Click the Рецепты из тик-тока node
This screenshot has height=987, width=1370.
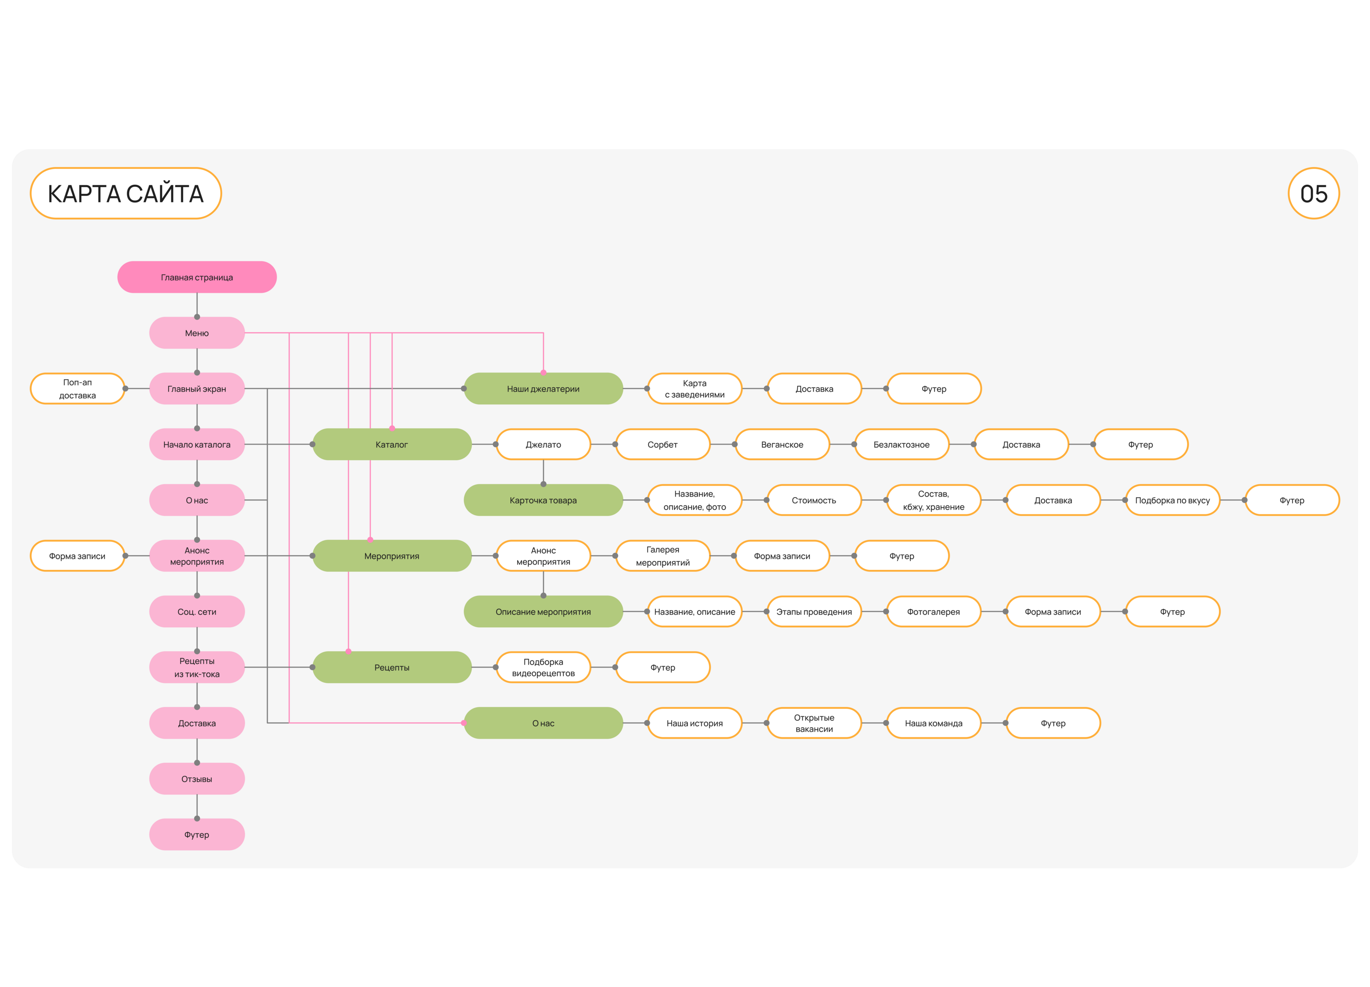point(197,667)
